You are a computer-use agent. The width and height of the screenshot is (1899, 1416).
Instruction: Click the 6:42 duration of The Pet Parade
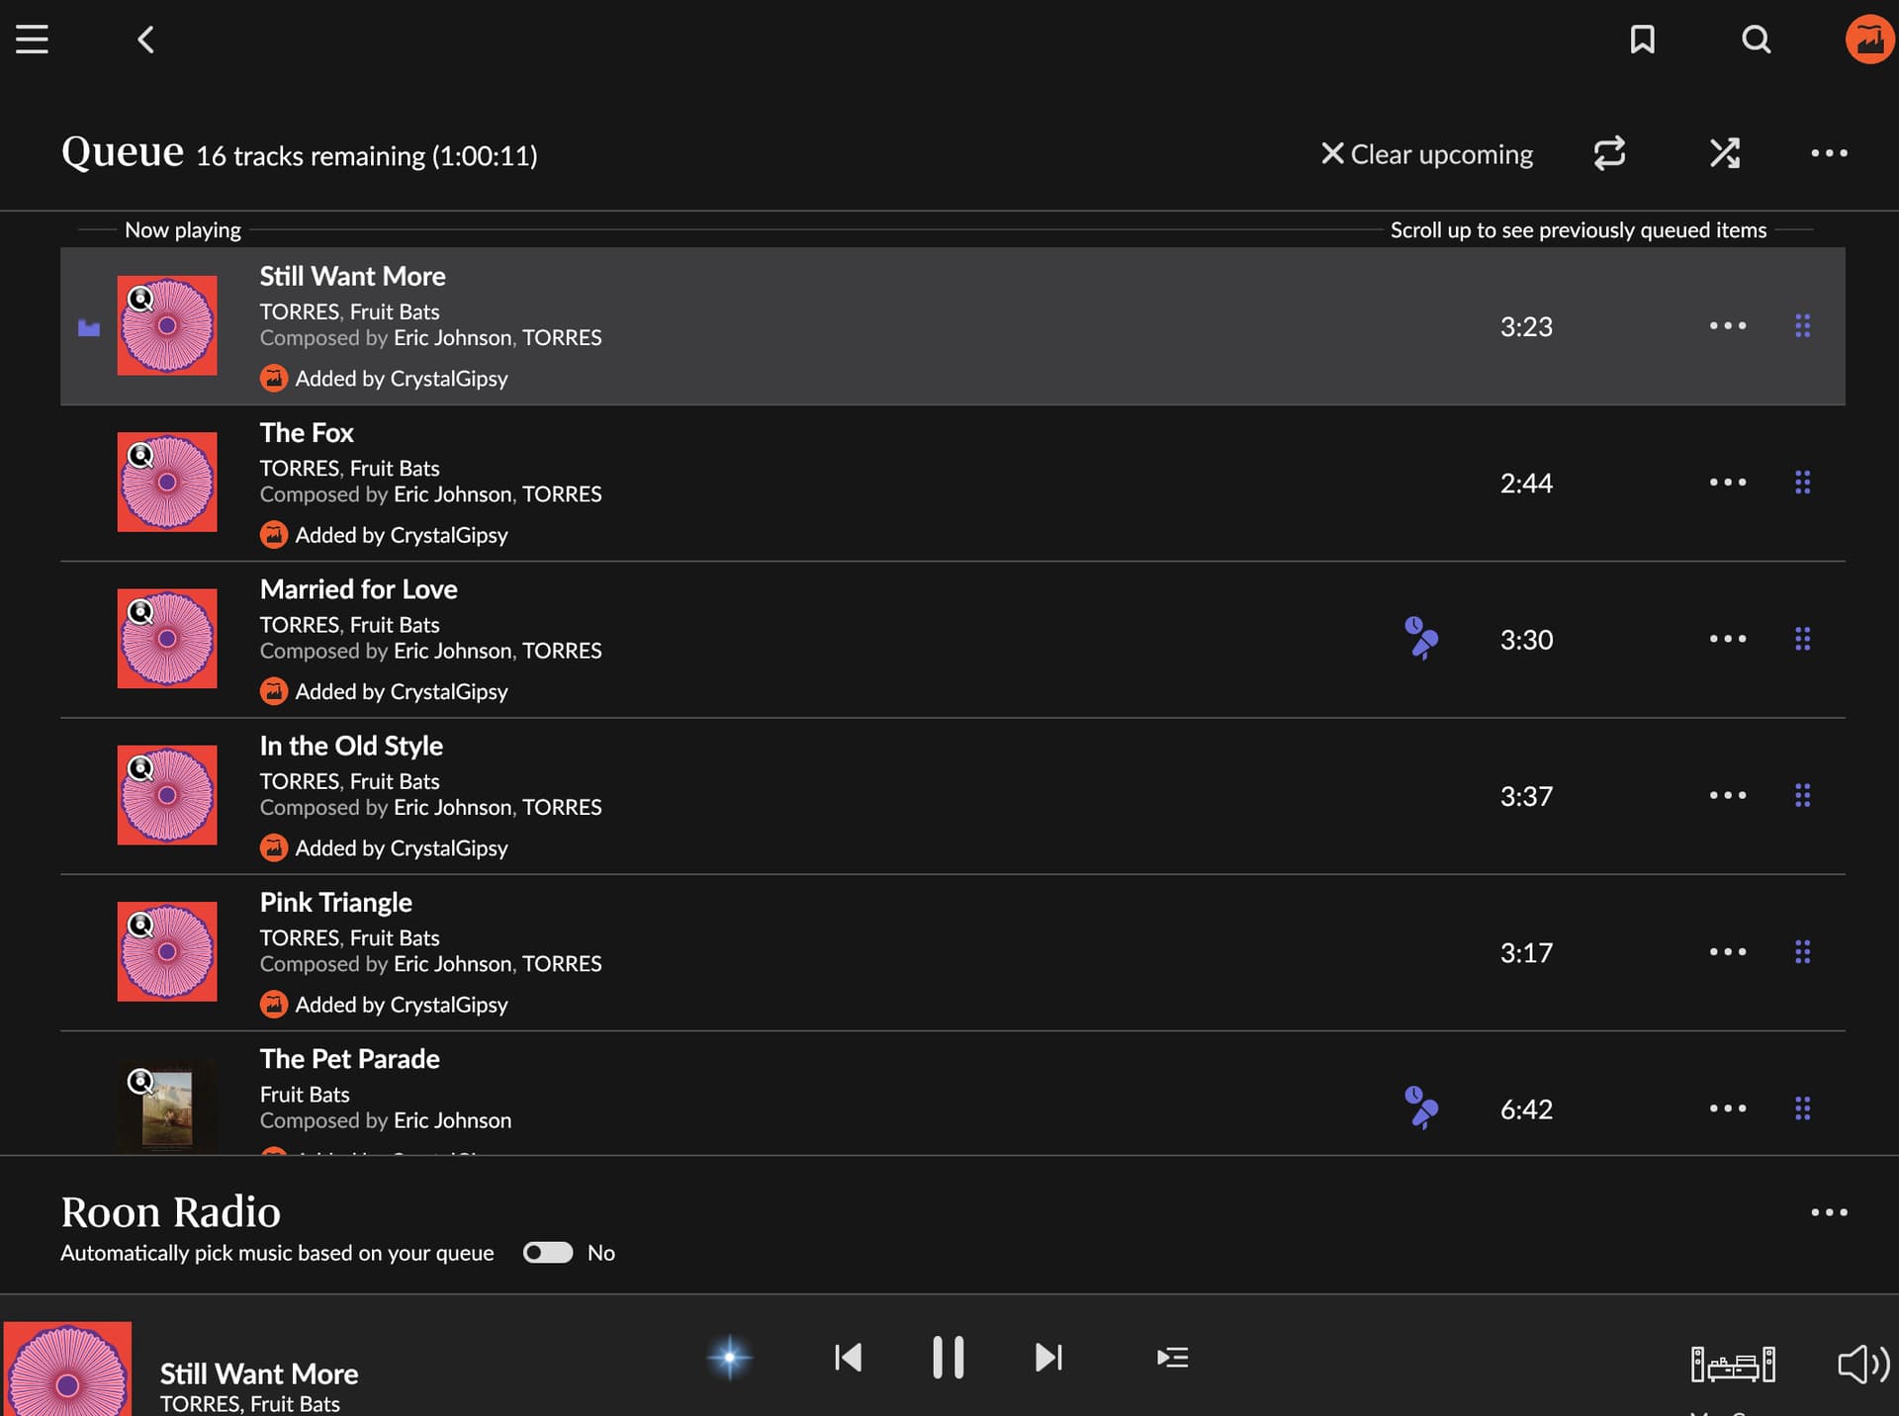pyautogui.click(x=1526, y=1109)
